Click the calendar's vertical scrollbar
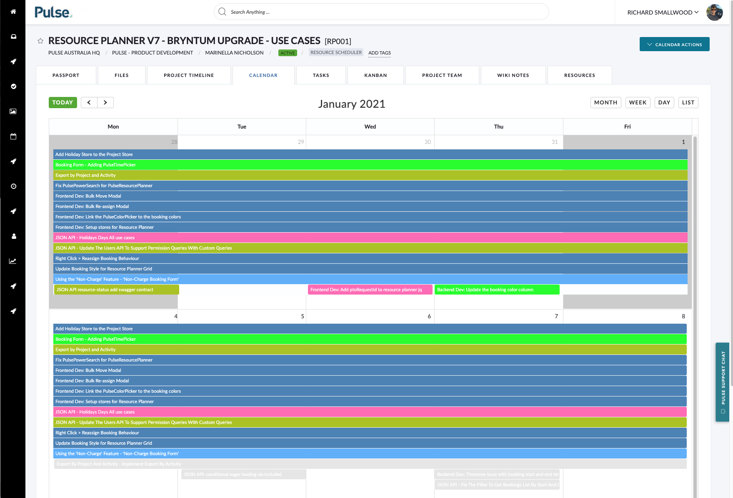Screen dimensions: 733x498 click(695, 316)
